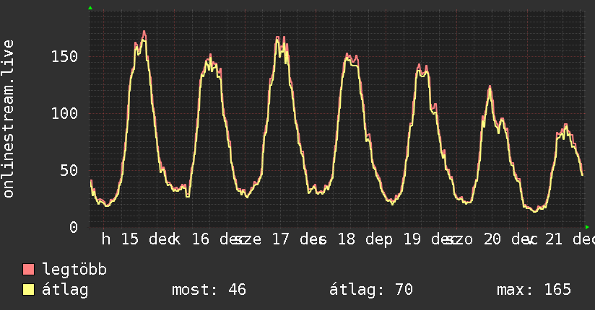Click the vertical onlinestream.live axis title
595x310 pixels.
(9, 119)
